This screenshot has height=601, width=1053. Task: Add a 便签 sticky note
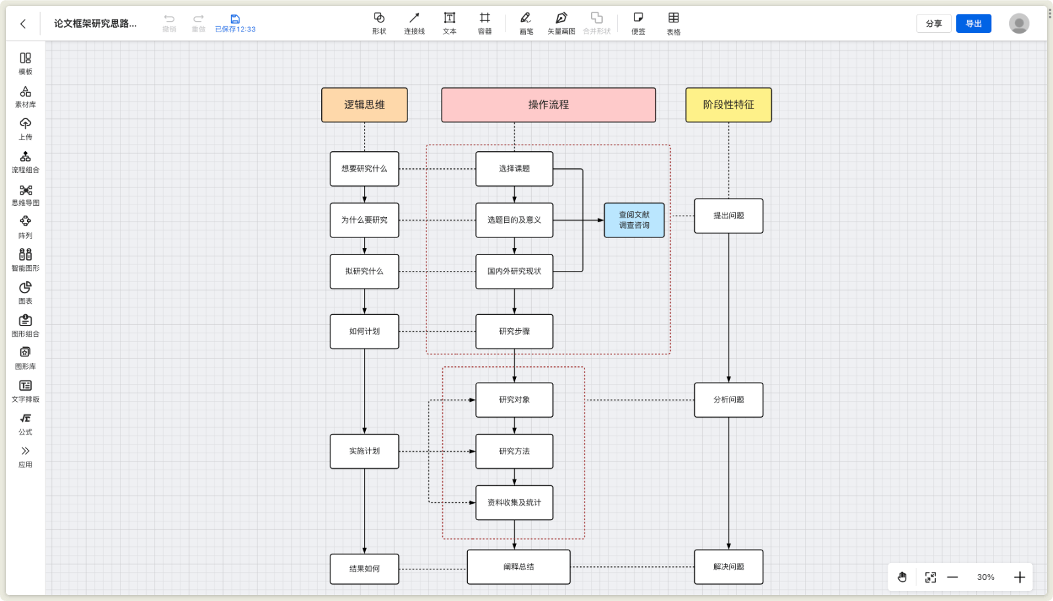[x=638, y=22]
